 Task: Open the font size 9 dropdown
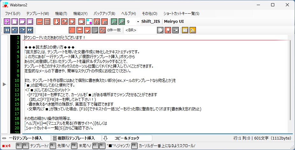pyautogui.click(x=138, y=22)
